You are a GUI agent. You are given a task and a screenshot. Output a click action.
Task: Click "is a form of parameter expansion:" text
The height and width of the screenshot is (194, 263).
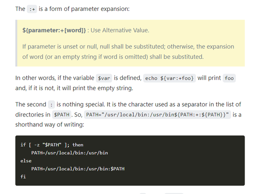coord(84,9)
